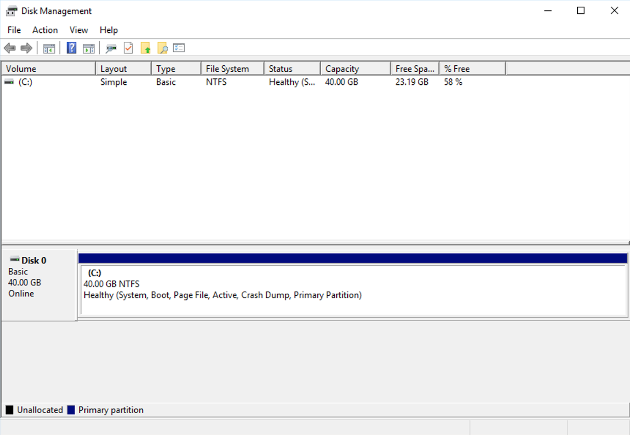Sort by the Capacity column header
The image size is (630, 435).
355,68
